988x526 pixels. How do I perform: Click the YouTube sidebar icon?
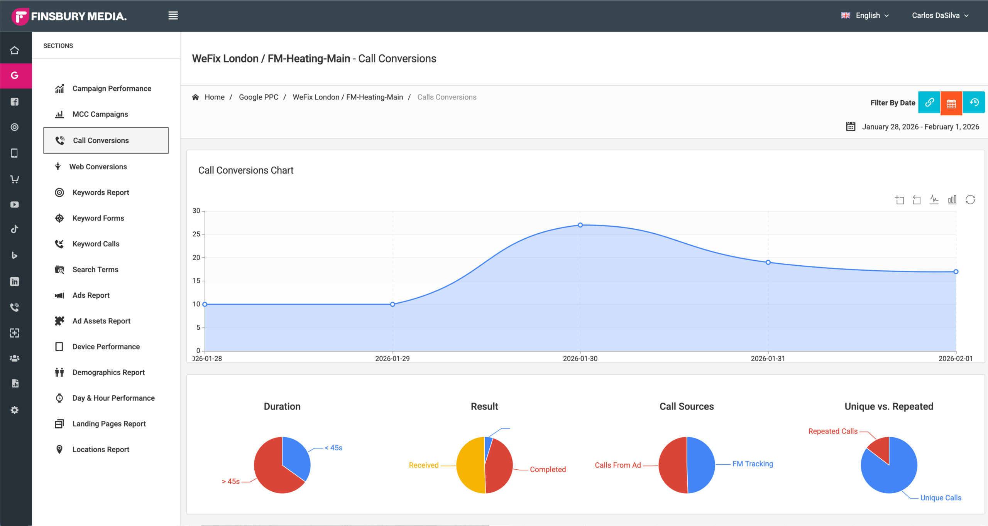(x=15, y=204)
